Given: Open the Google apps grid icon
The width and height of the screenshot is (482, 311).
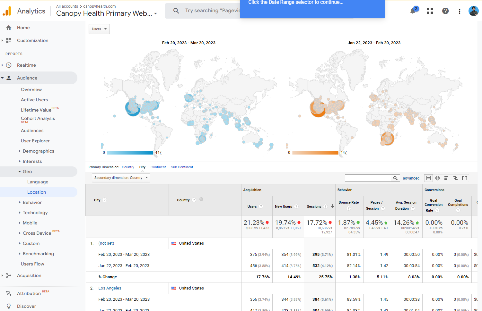Looking at the screenshot, I should click(x=430, y=11).
